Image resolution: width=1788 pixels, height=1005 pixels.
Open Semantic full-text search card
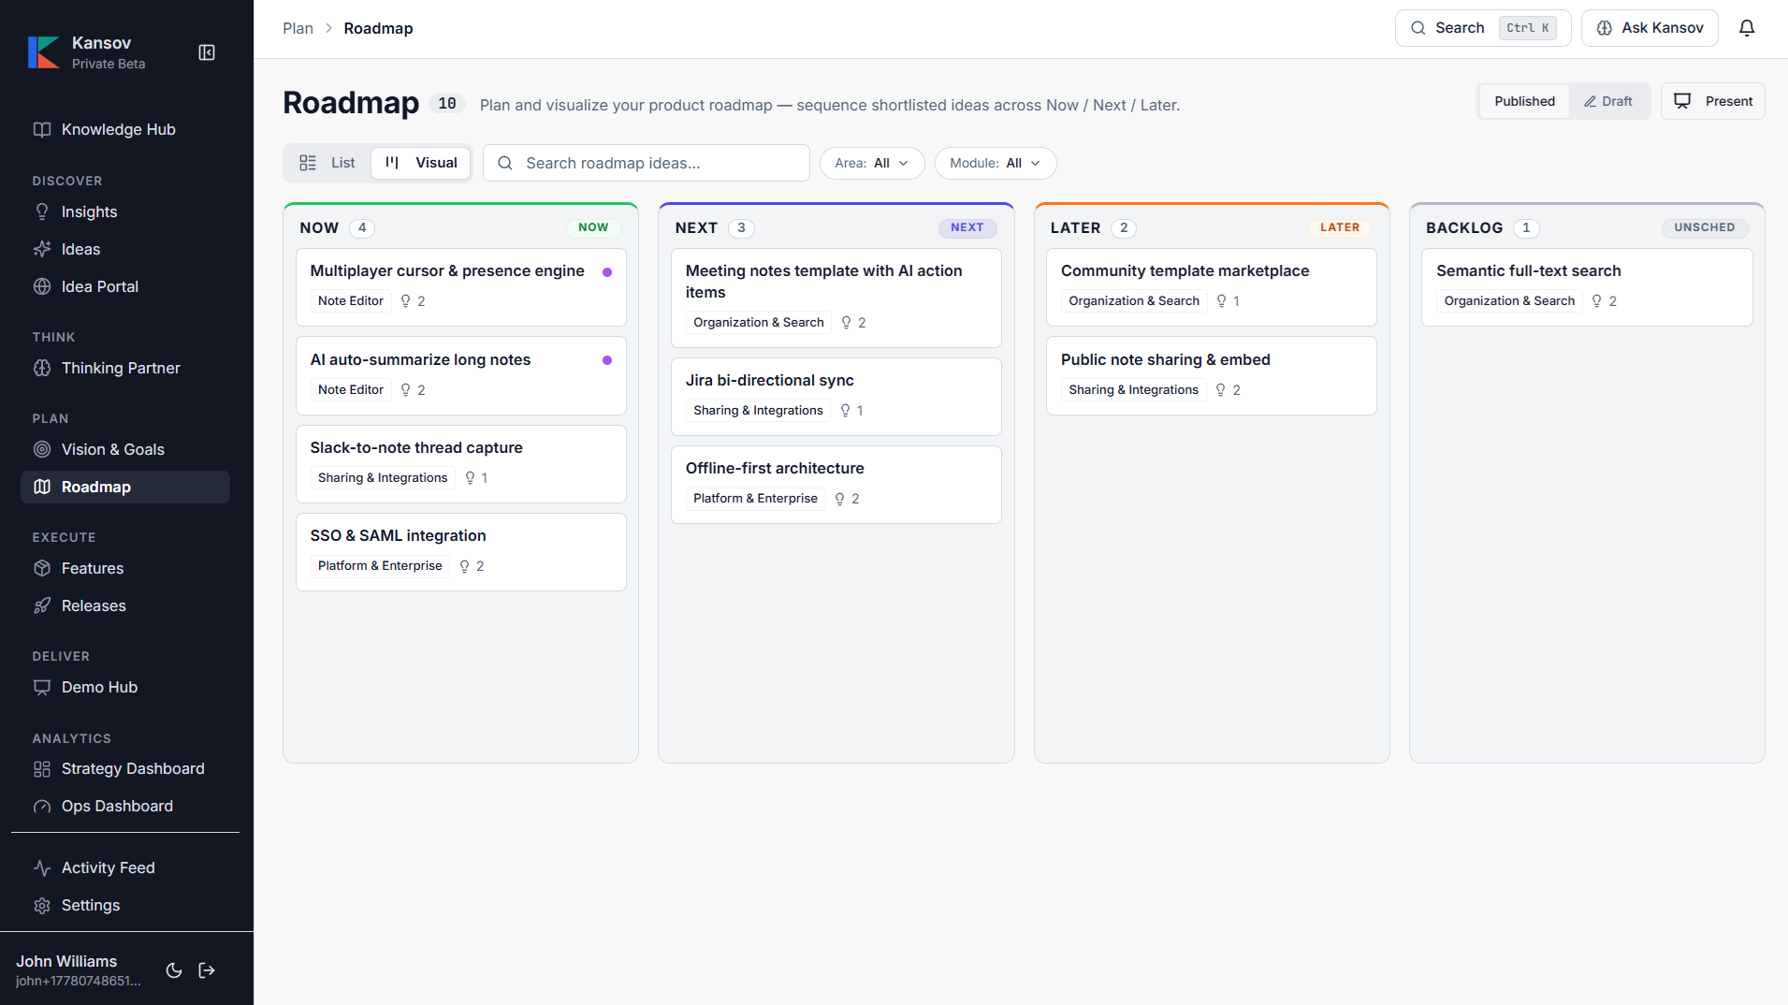[1587, 286]
